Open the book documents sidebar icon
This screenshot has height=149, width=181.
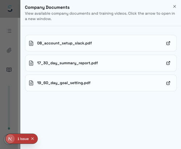click(9, 70)
